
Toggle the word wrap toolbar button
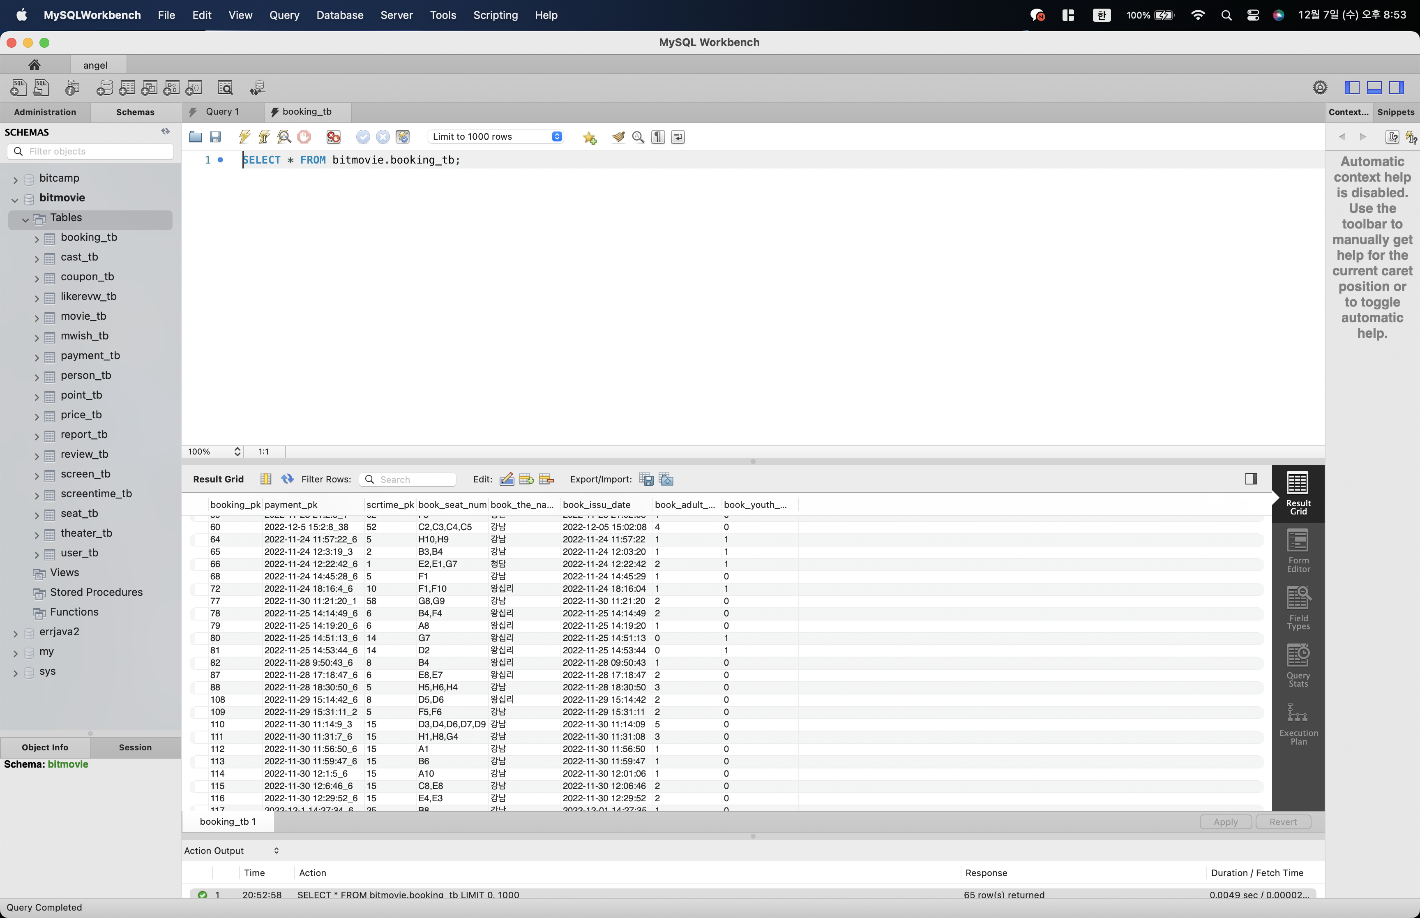click(x=678, y=137)
